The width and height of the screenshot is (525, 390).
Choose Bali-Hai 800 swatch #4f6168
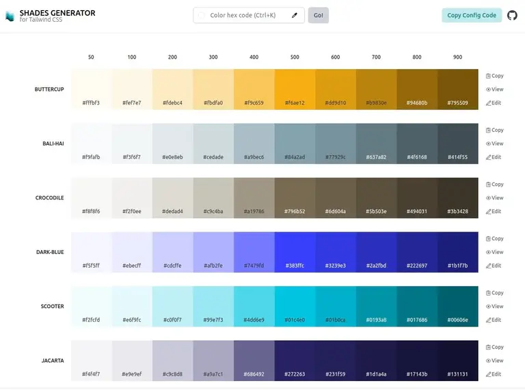pyautogui.click(x=417, y=143)
